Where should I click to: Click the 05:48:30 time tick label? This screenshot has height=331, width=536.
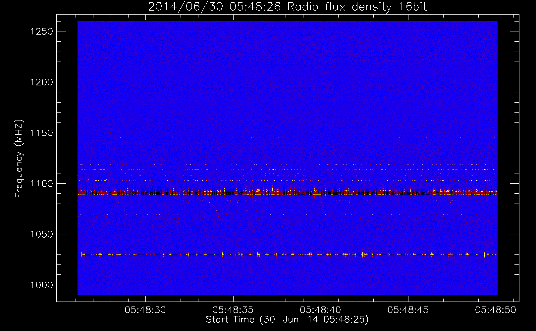point(145,310)
